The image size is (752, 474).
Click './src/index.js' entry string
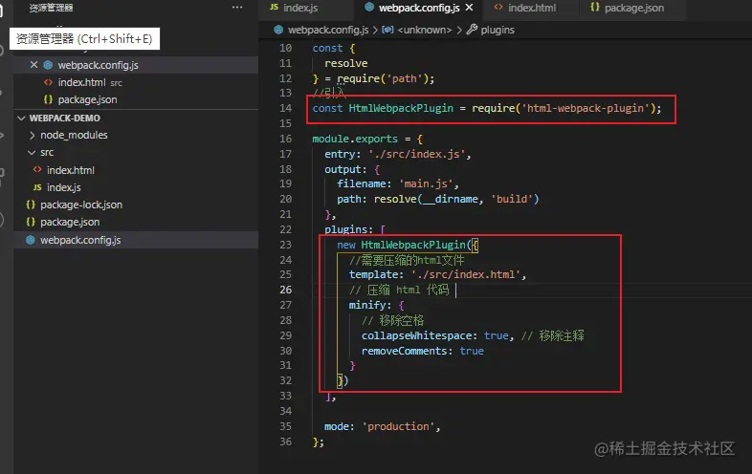point(417,154)
